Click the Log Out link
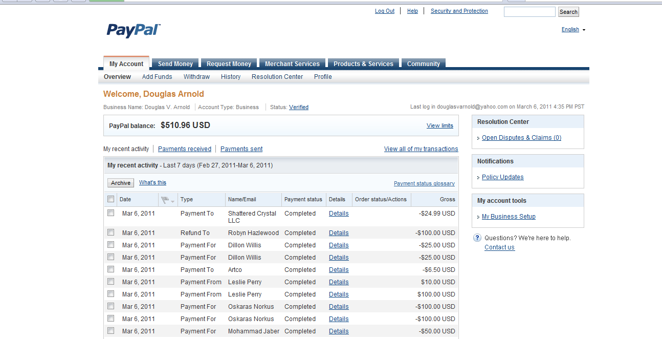Screen dimensions: 662x339 pos(385,11)
